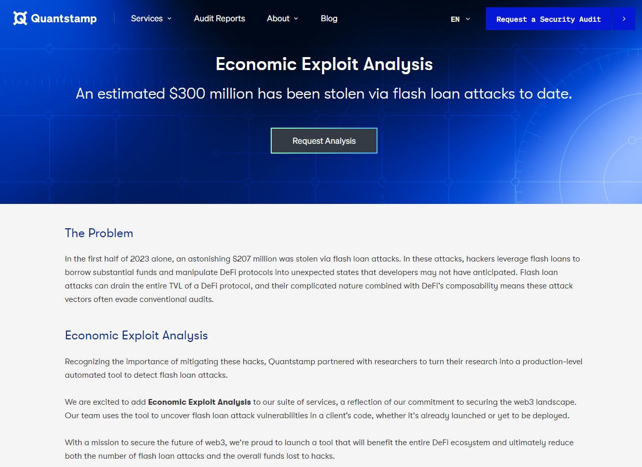This screenshot has width=642, height=467.
Task: Go to Audit Reports page
Action: click(219, 18)
